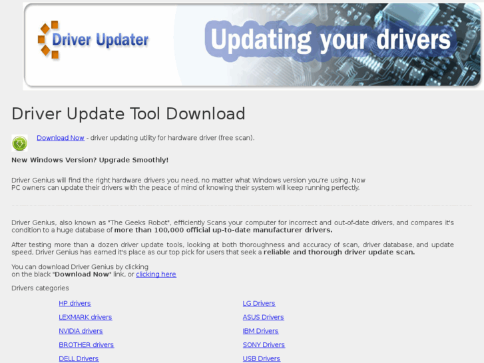
Task: Open NVIDIA drivers category
Action: tap(81, 331)
